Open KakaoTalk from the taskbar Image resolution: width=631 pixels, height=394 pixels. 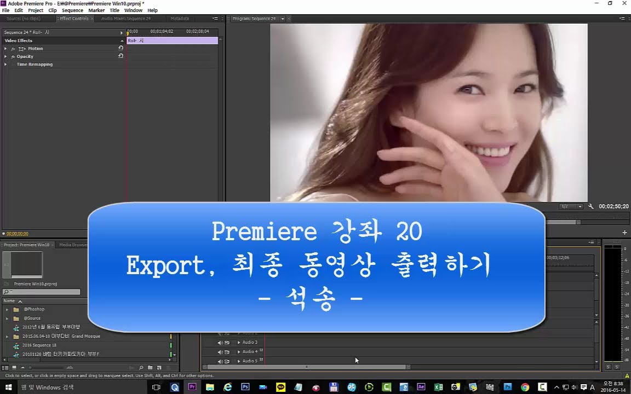(280, 387)
